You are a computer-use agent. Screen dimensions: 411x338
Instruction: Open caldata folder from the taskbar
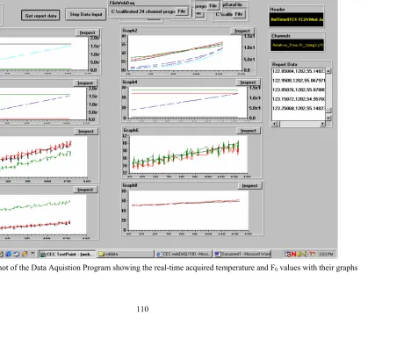coord(126,255)
